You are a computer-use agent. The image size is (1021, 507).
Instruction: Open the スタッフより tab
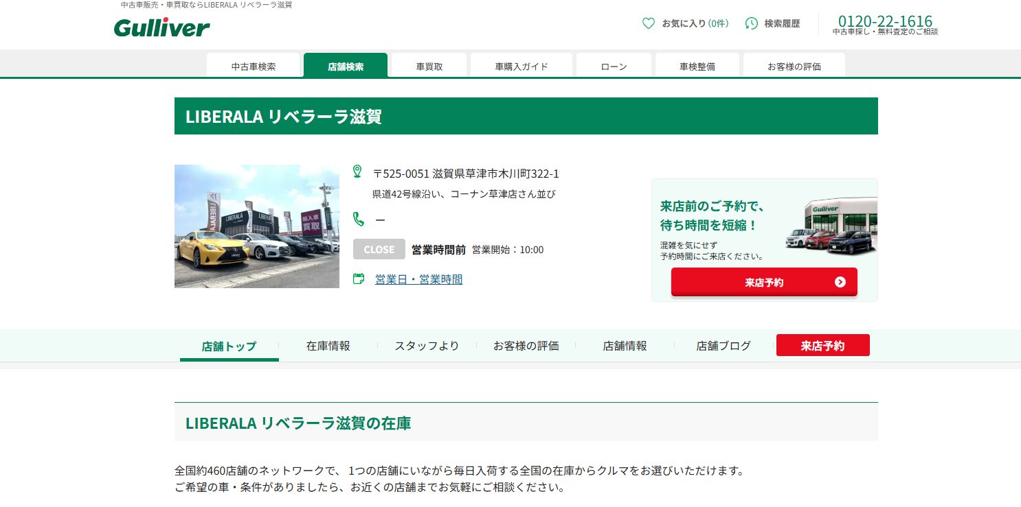(x=427, y=346)
